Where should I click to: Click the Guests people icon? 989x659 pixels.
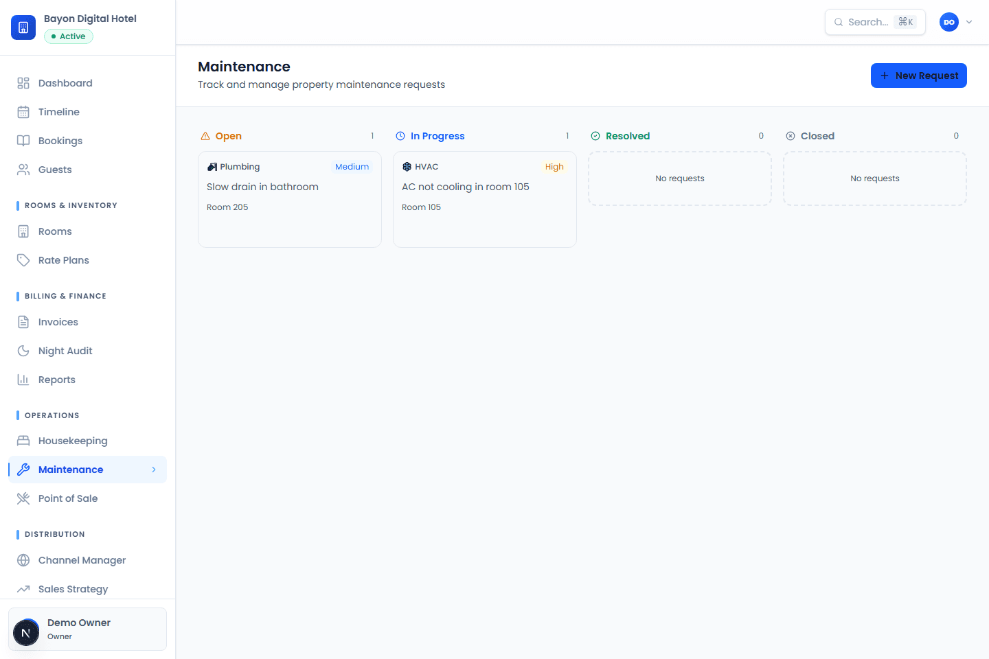[x=23, y=170]
